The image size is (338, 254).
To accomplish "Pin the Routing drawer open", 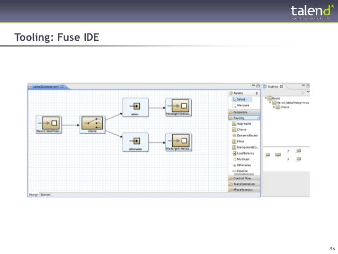I will tap(258, 118).
